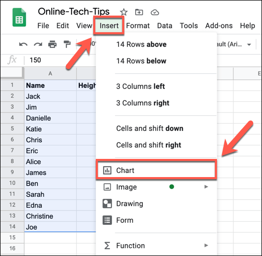Click the sigma Function icon
Viewport: 262px width, 256px height.
[x=107, y=246]
